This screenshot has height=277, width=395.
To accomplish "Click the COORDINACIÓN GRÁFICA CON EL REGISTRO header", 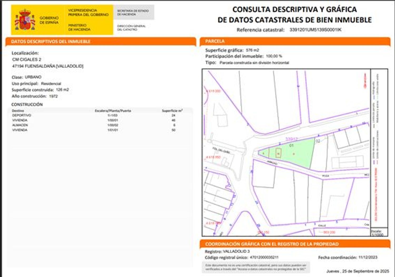I will click(x=272, y=244).
